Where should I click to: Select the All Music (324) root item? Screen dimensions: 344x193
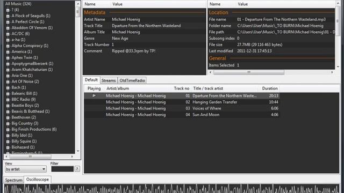coord(18,4)
